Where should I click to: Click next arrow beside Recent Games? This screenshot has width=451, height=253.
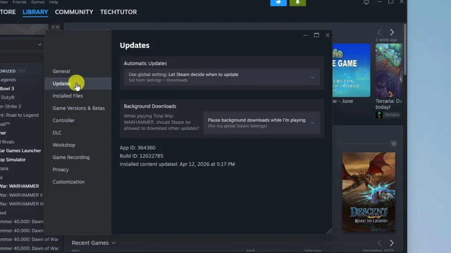[392, 243]
